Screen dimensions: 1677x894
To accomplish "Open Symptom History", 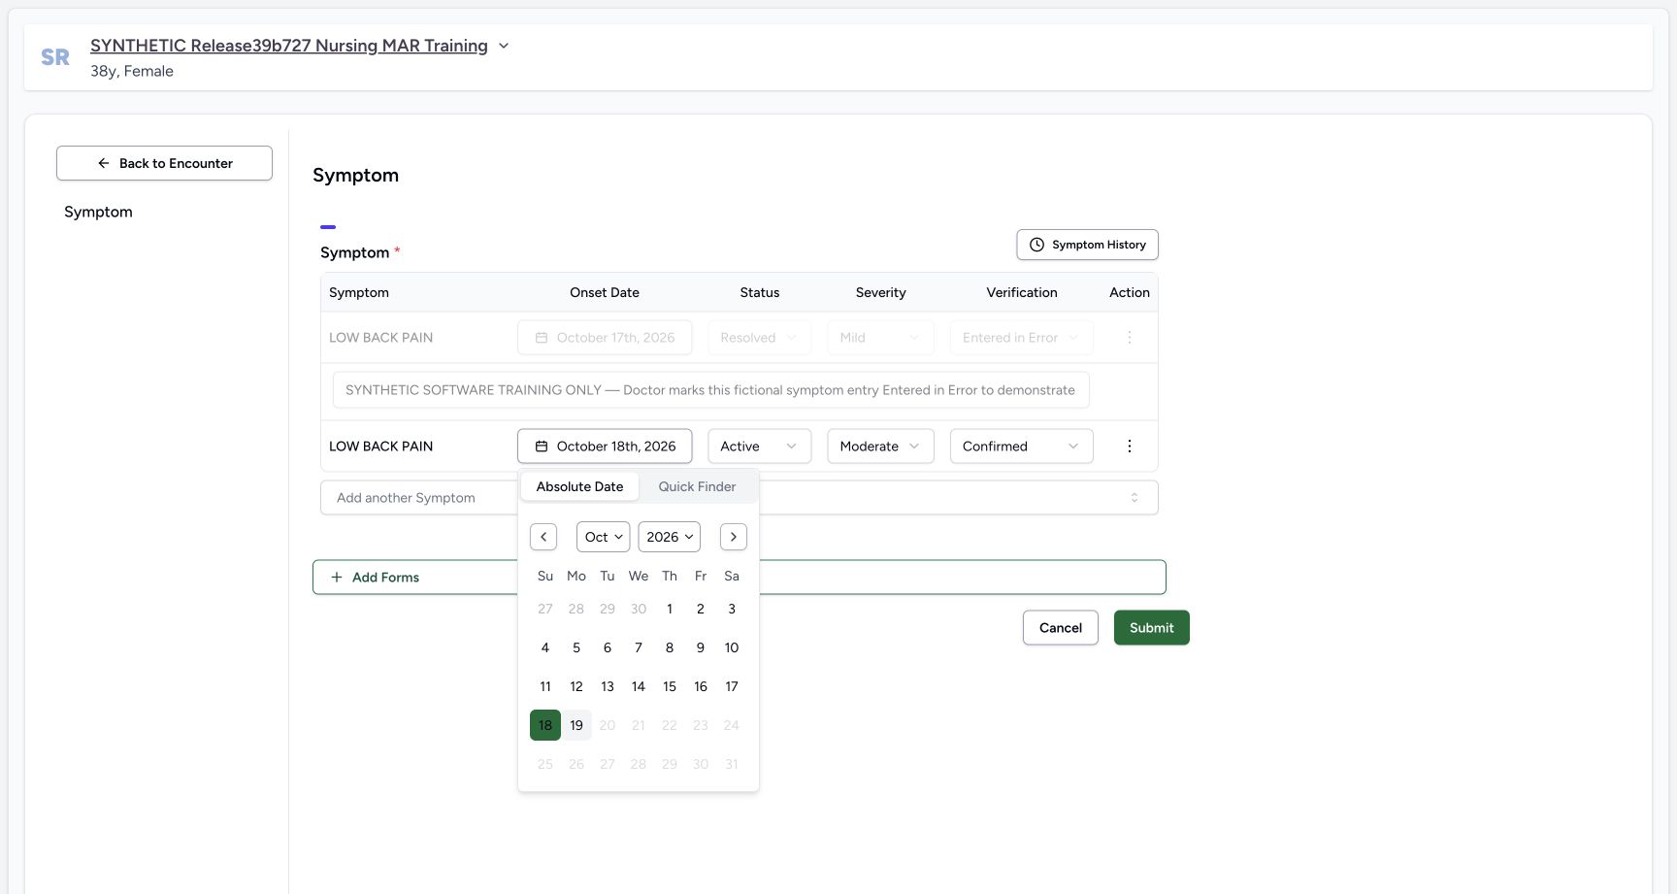I will 1087,245.
